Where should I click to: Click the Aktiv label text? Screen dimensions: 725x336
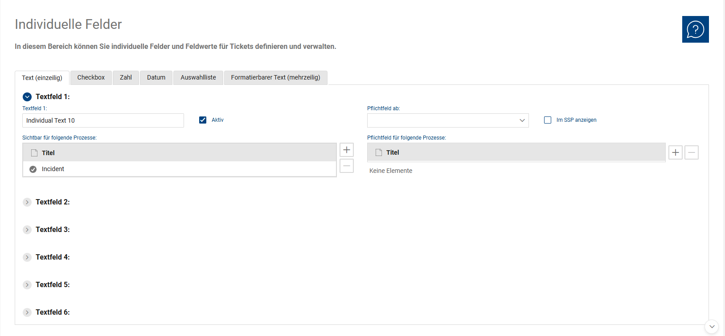[217, 120]
